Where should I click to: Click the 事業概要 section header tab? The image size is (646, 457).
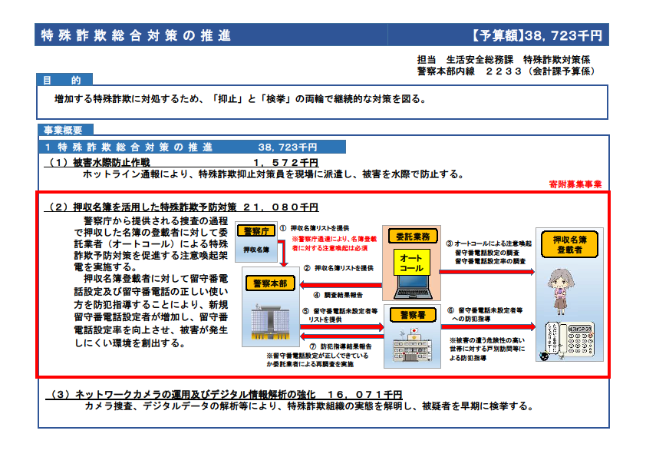pyautogui.click(x=64, y=130)
